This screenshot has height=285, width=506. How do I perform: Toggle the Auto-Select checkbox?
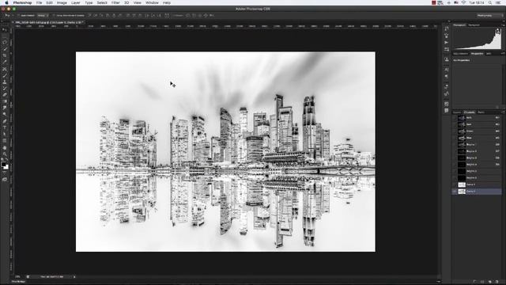coord(19,15)
